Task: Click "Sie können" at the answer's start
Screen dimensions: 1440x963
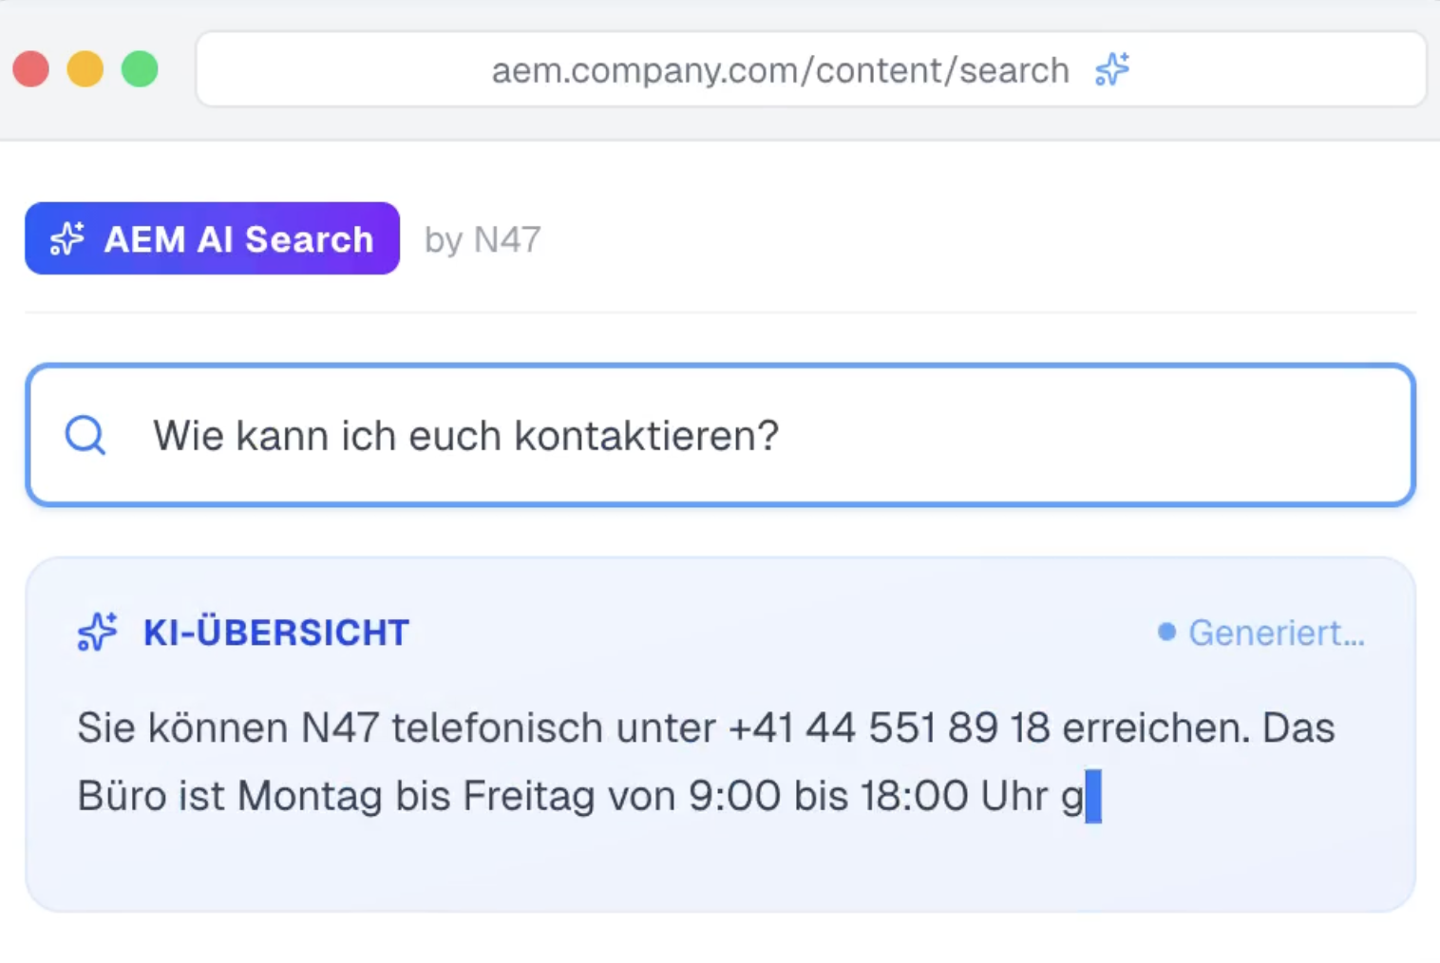Action: [182, 728]
